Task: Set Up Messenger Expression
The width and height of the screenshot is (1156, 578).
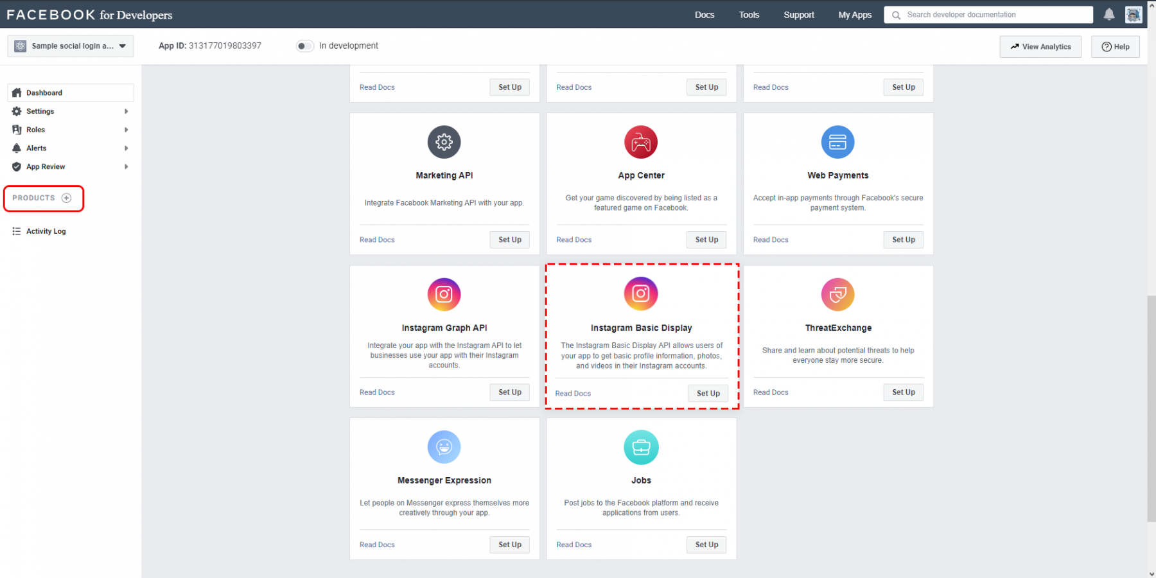Action: (x=510, y=545)
